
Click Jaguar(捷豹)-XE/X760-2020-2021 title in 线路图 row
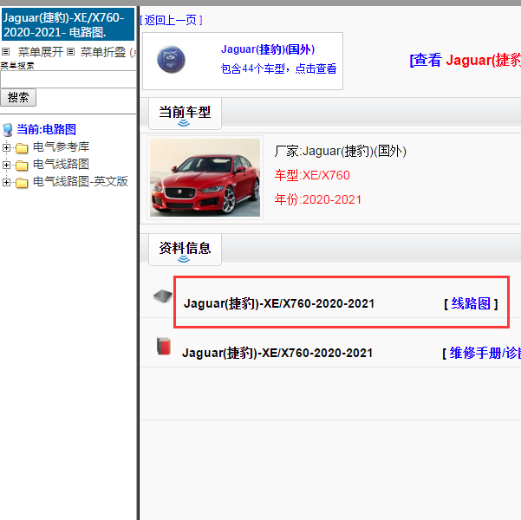tap(279, 303)
